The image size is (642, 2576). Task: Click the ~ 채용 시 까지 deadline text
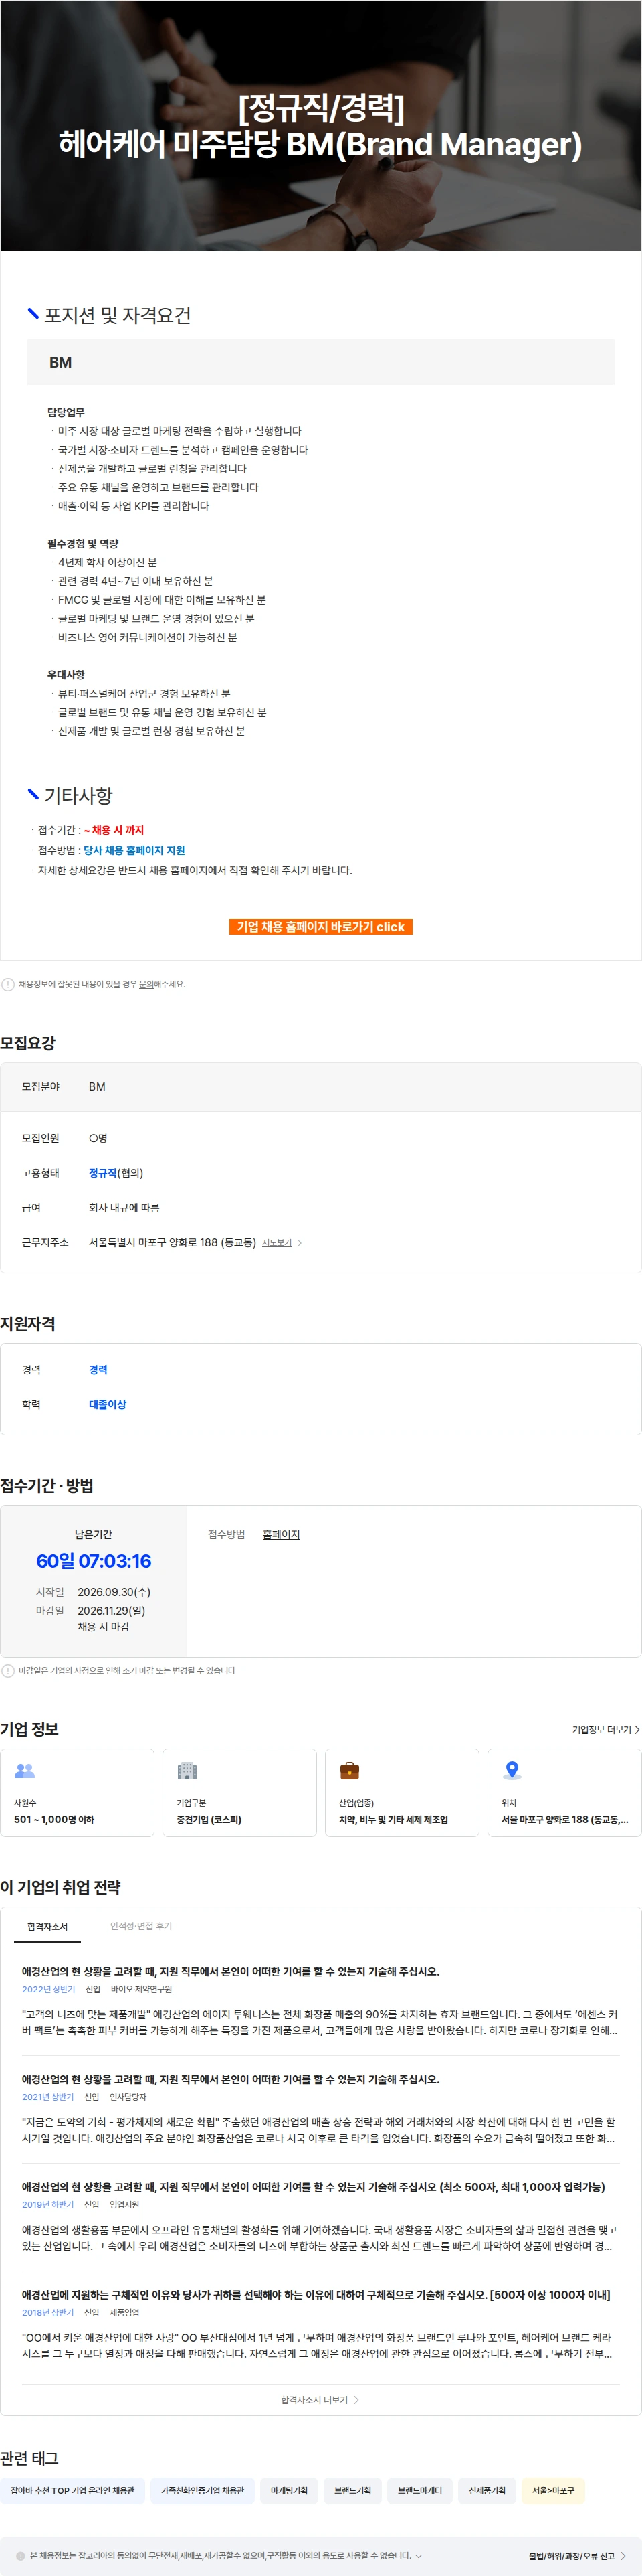click(x=114, y=830)
